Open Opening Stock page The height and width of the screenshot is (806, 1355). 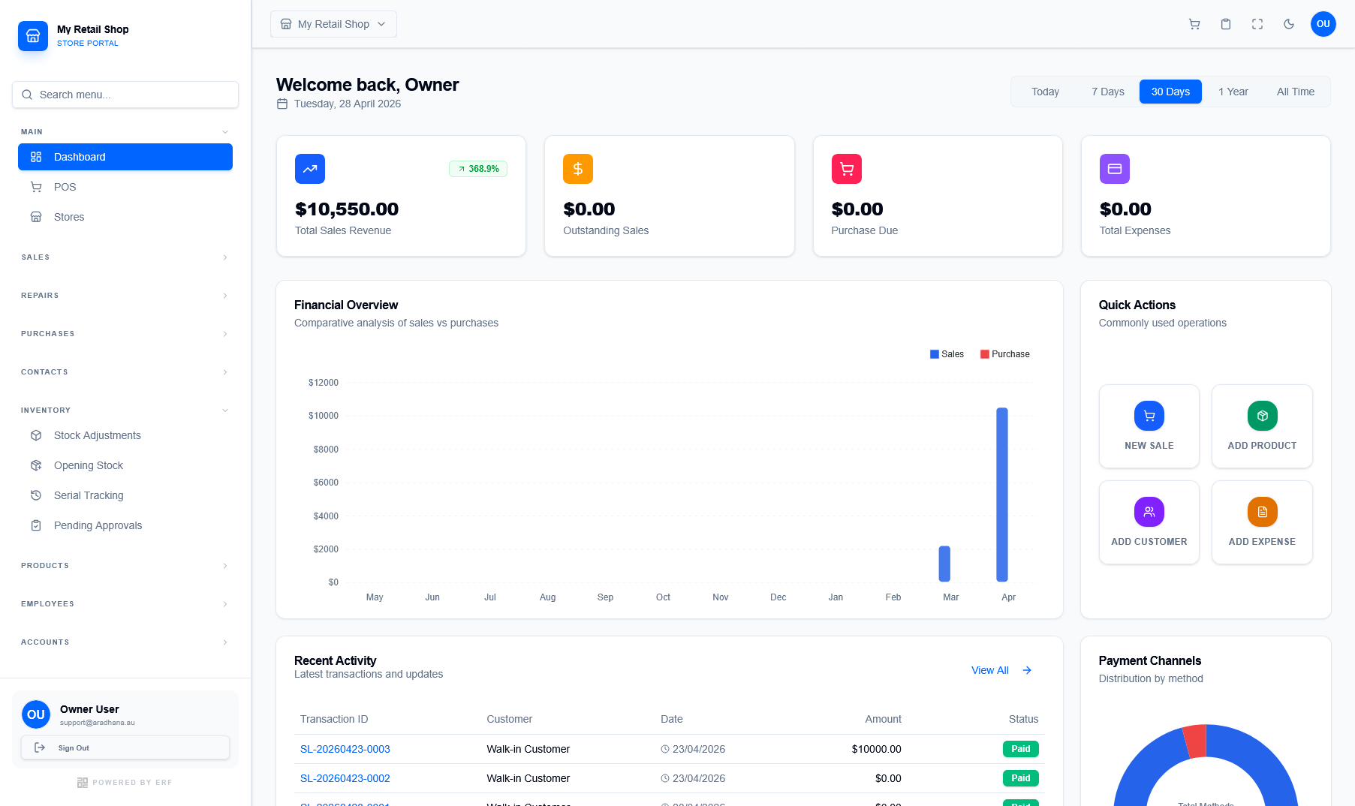click(125, 465)
